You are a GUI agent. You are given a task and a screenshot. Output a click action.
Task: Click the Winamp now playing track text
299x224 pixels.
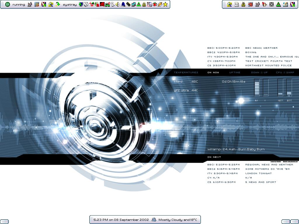pyautogui.click(x=236, y=149)
